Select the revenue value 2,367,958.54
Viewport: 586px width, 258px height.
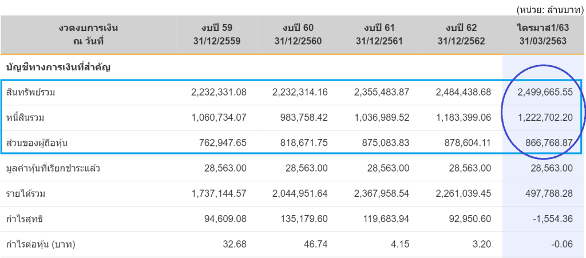point(381,194)
